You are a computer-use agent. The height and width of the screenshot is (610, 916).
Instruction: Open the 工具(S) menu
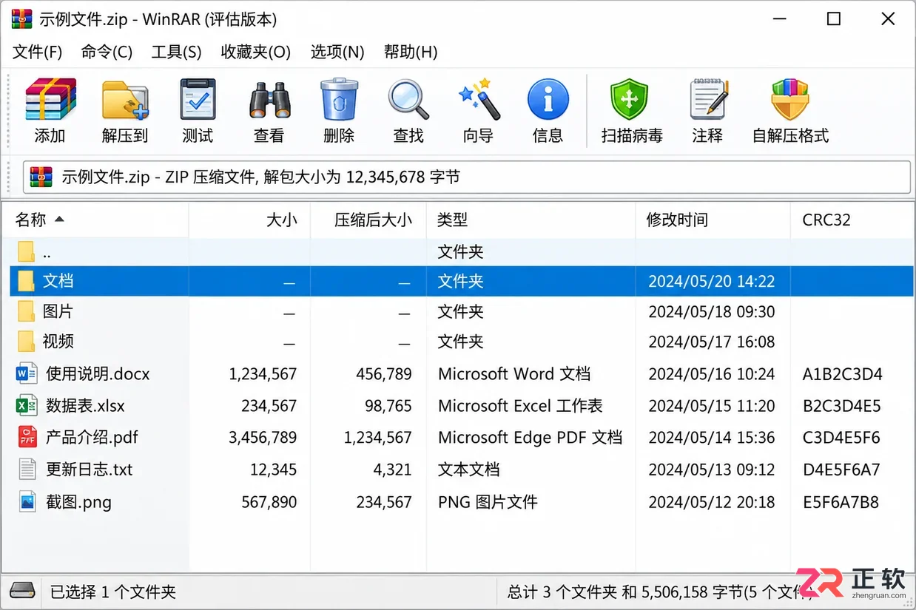point(176,52)
